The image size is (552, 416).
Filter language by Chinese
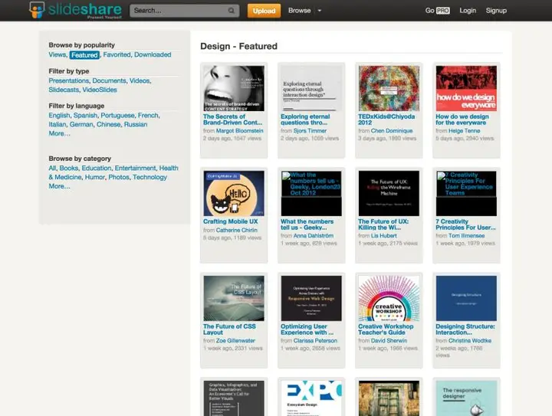[108, 124]
